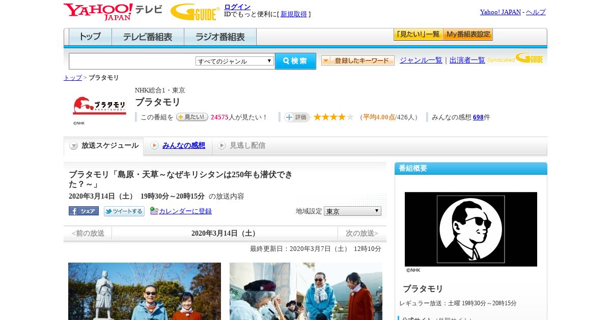Click the ブラタモリ program logo thumbnail
Screen dimensions: 611x320
pos(99,105)
